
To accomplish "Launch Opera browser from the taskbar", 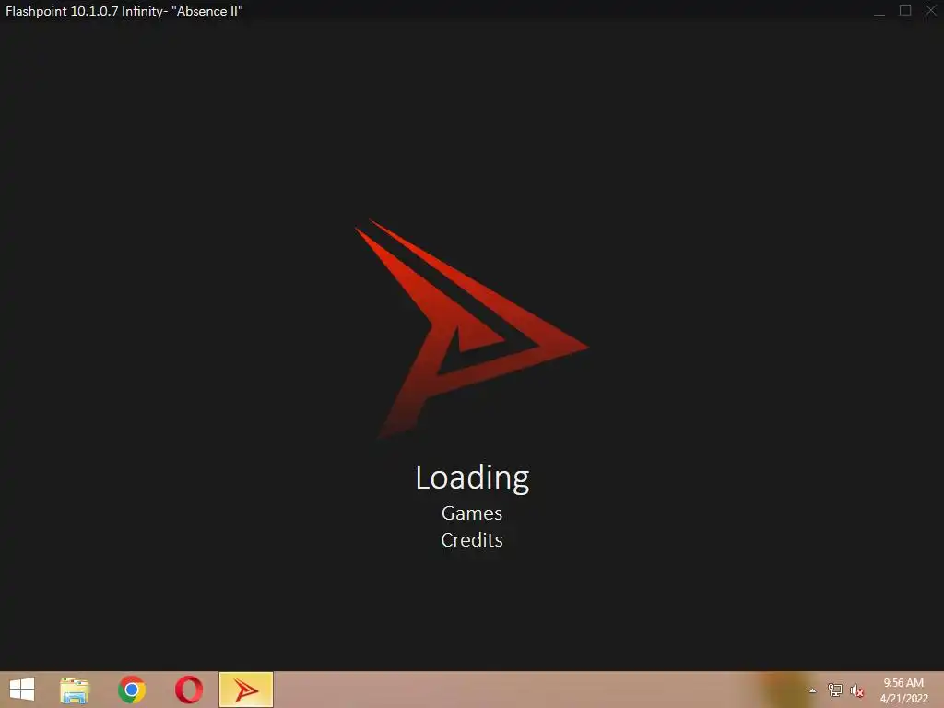I will click(189, 690).
